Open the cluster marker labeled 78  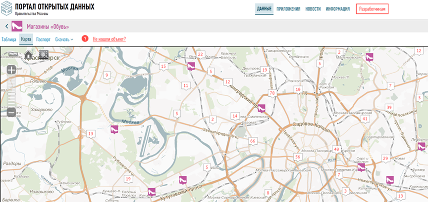[x=271, y=93]
